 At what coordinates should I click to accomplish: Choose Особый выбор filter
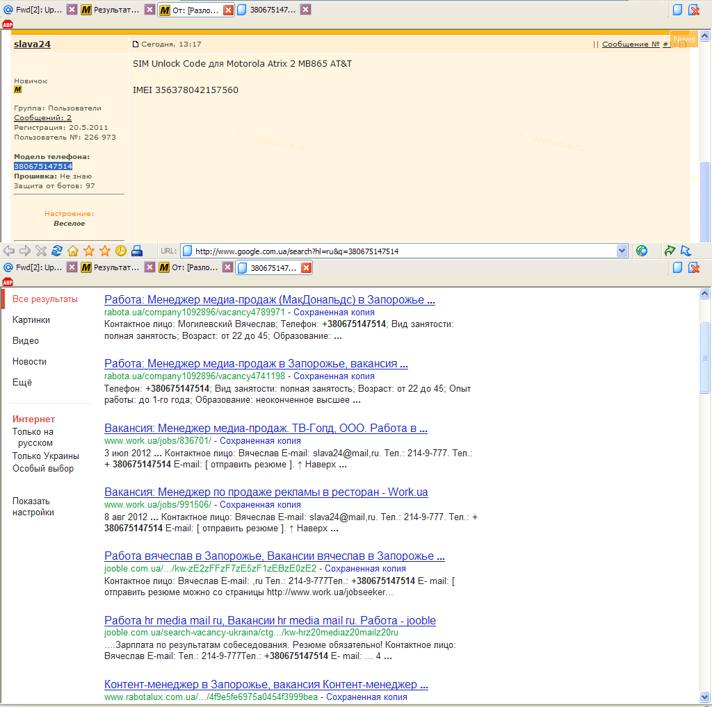[x=43, y=469]
